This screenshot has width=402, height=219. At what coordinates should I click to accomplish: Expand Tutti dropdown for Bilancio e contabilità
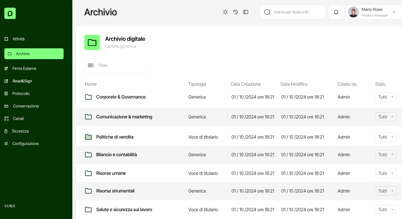tap(386, 155)
